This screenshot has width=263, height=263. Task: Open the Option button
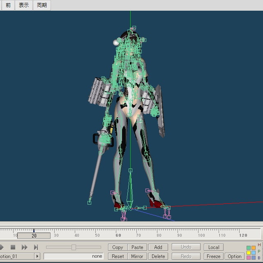(235, 256)
